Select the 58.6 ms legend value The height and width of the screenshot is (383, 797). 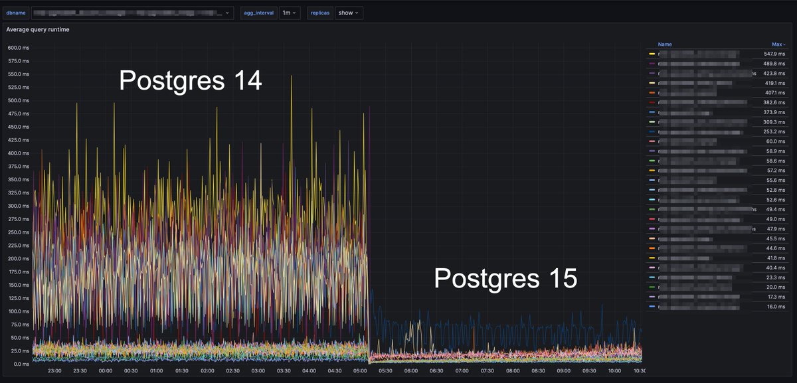[x=777, y=161]
